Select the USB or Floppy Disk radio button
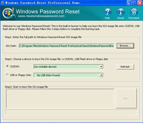 (7, 75)
